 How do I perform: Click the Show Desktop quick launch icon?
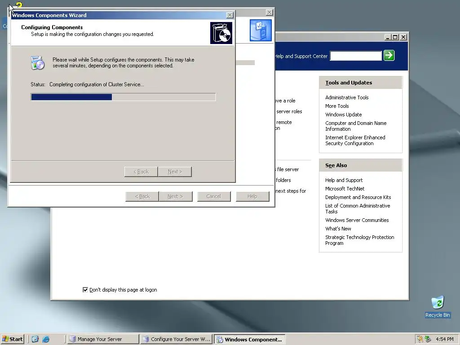click(35, 339)
